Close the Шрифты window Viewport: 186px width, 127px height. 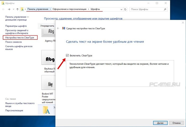pos(166,3)
